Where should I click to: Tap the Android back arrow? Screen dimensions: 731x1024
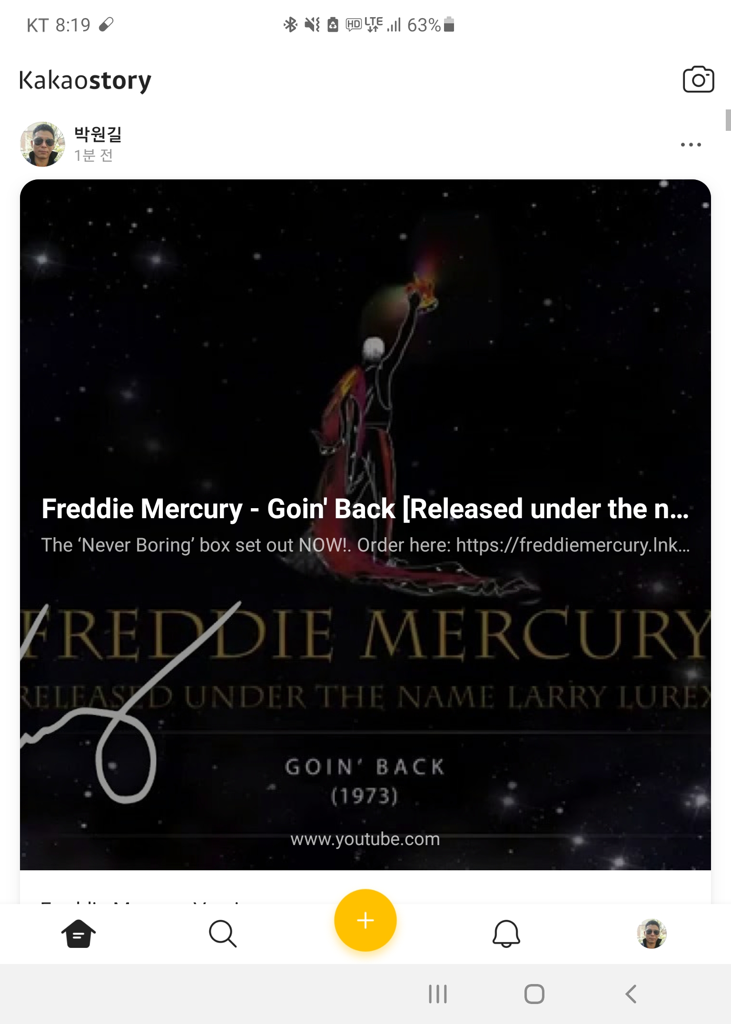[631, 994]
